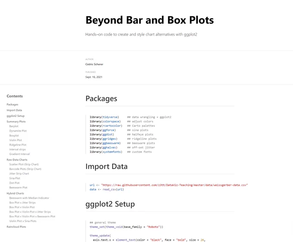Click the library(rcartocolor) code line
The height and width of the screenshot is (242, 293).
122,126
